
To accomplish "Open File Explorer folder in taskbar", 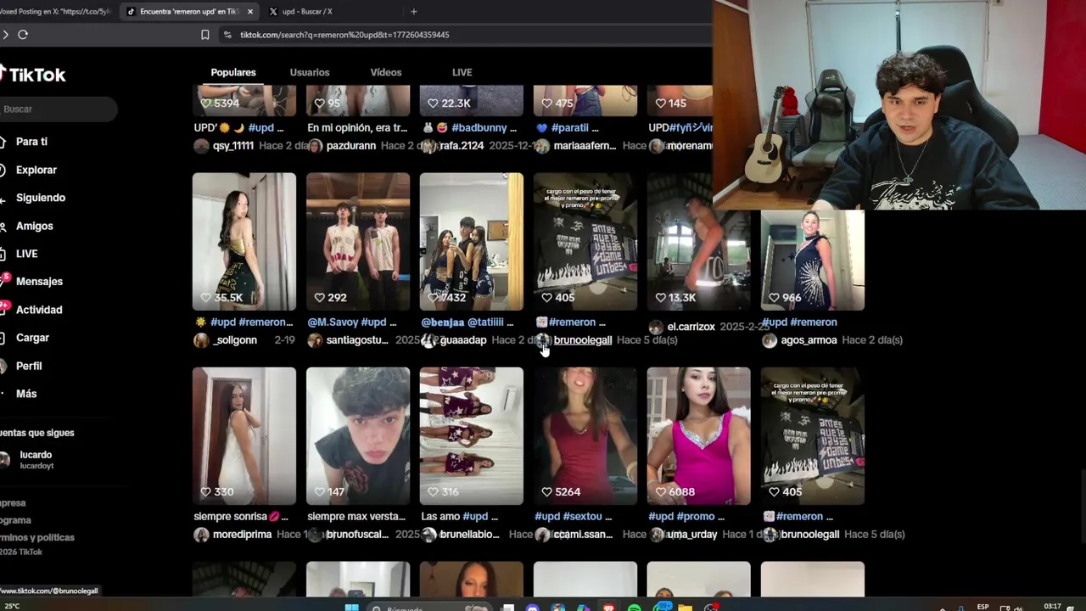I will 685,608.
